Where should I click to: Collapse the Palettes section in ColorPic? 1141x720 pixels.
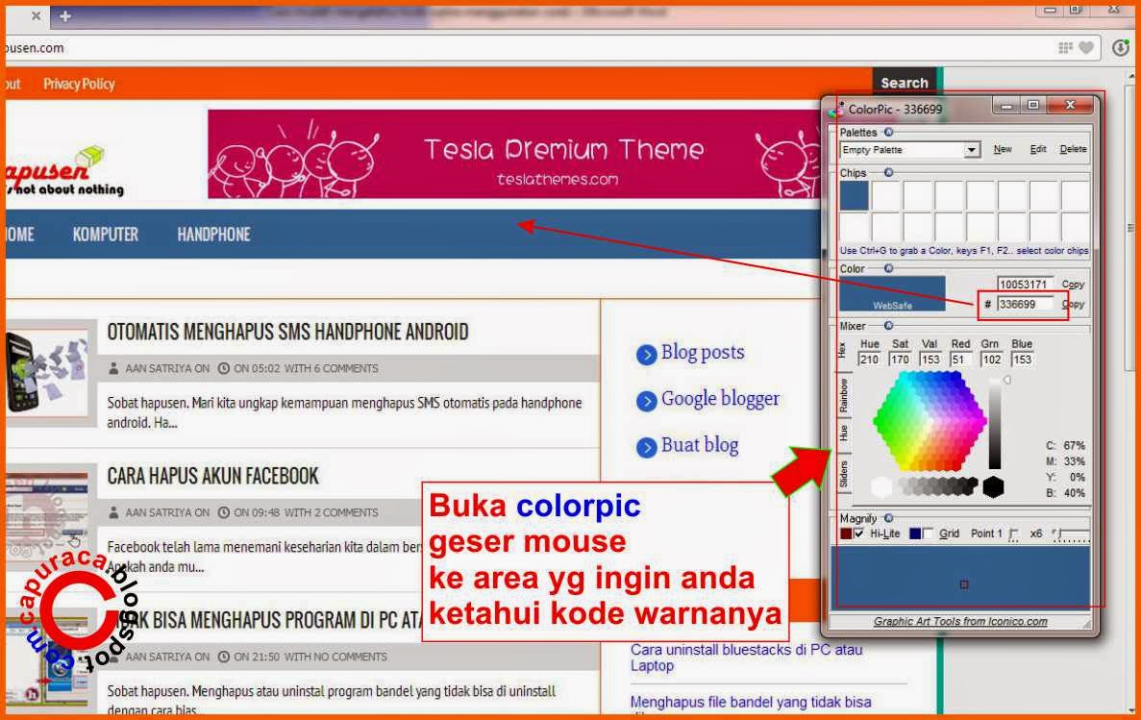[888, 133]
